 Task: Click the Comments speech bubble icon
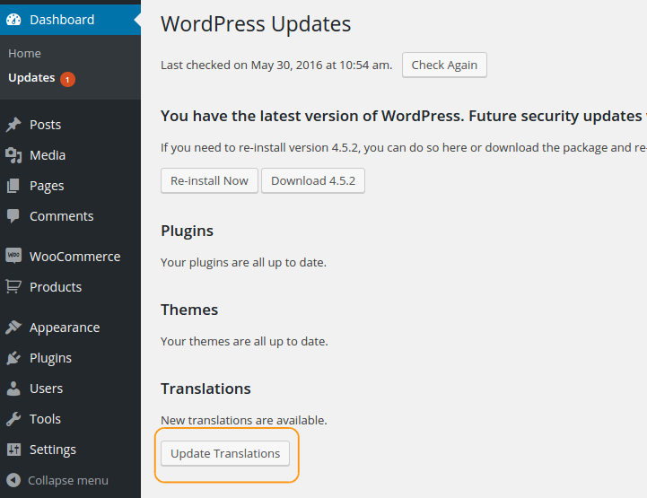click(13, 216)
